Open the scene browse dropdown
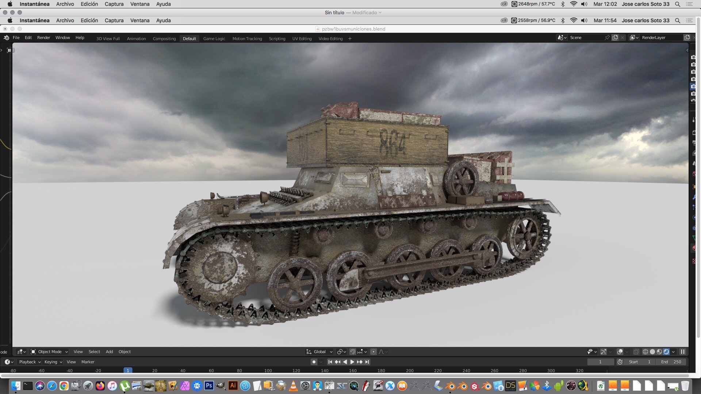Image resolution: width=701 pixels, height=394 pixels. (562, 38)
